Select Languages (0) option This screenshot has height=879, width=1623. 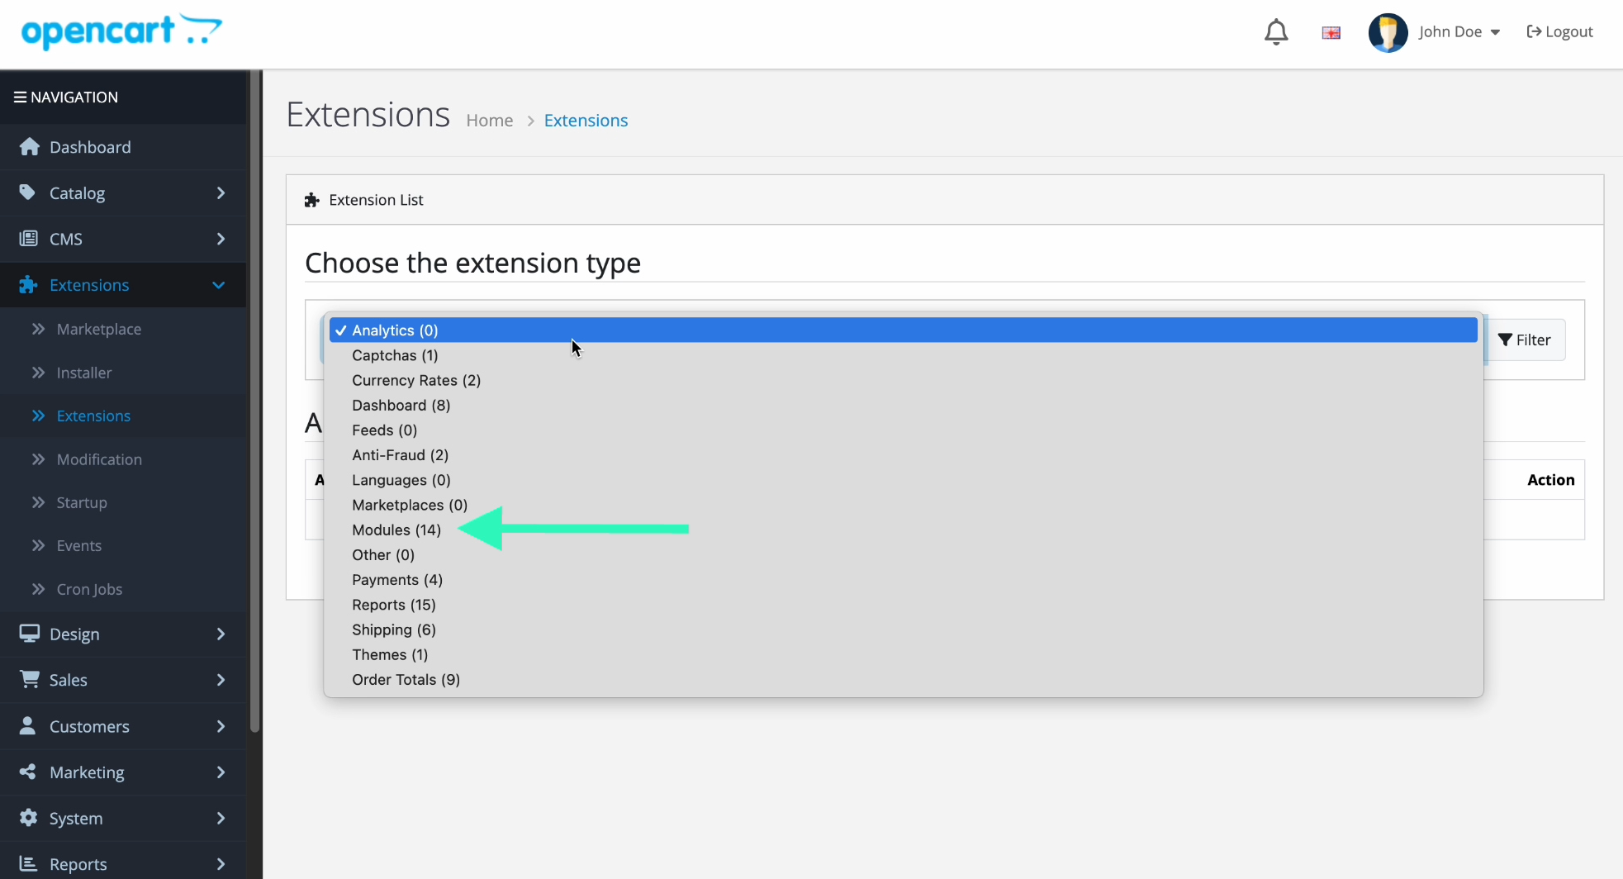point(904,480)
